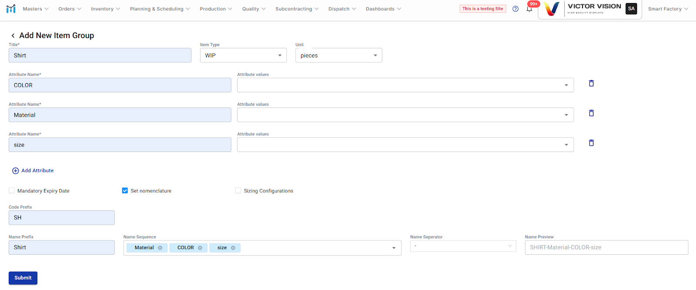Open the Item Type dropdown showing WIP
Viewport: 696px width, 290px height.
point(243,55)
